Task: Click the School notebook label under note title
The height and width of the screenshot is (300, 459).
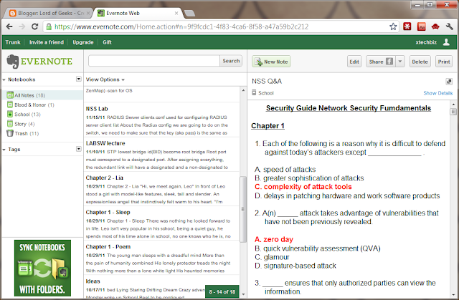Action: 266,93
